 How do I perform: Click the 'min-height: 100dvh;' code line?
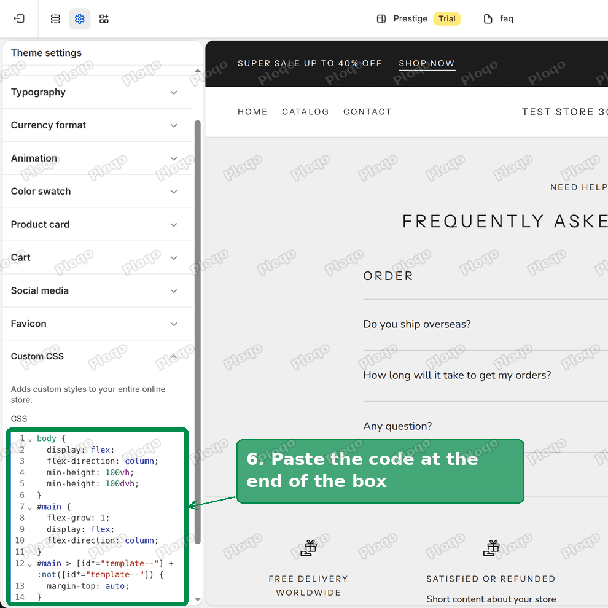pyautogui.click(x=93, y=484)
